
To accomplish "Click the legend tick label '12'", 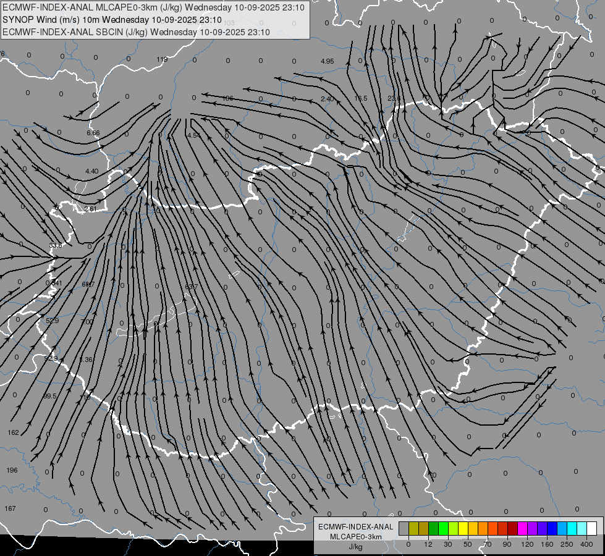I will [428, 544].
